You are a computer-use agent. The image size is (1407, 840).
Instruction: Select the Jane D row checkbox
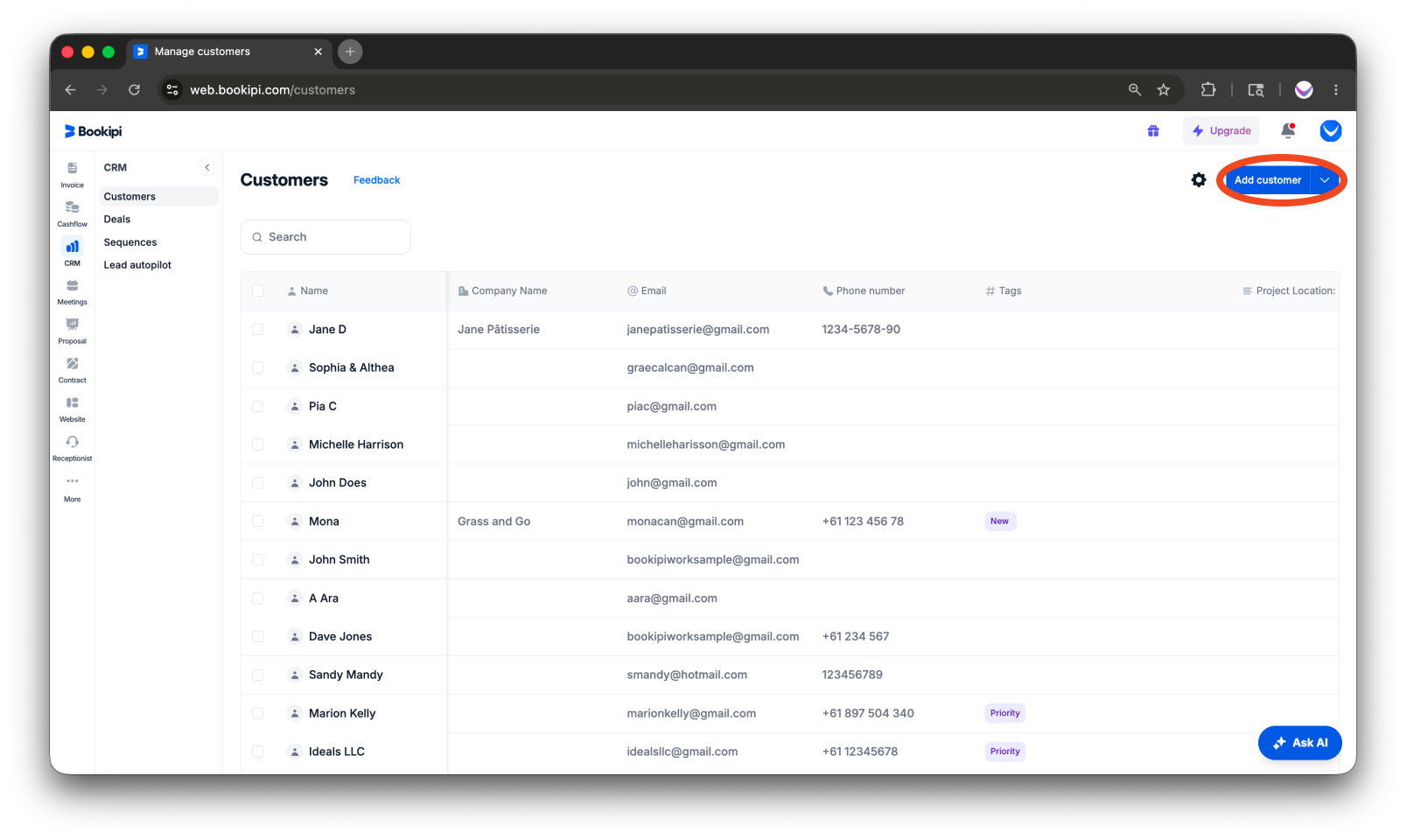click(x=257, y=329)
